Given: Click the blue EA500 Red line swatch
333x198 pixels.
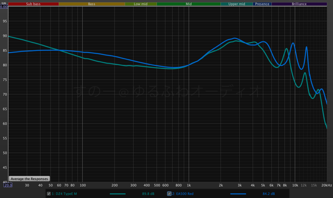Looking at the screenshot, I should pyautogui.click(x=238, y=194).
